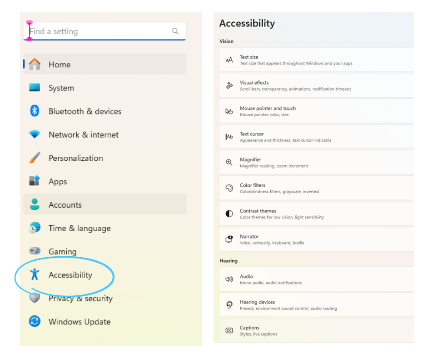
Task: Click the Narrator icon
Action: click(x=229, y=239)
